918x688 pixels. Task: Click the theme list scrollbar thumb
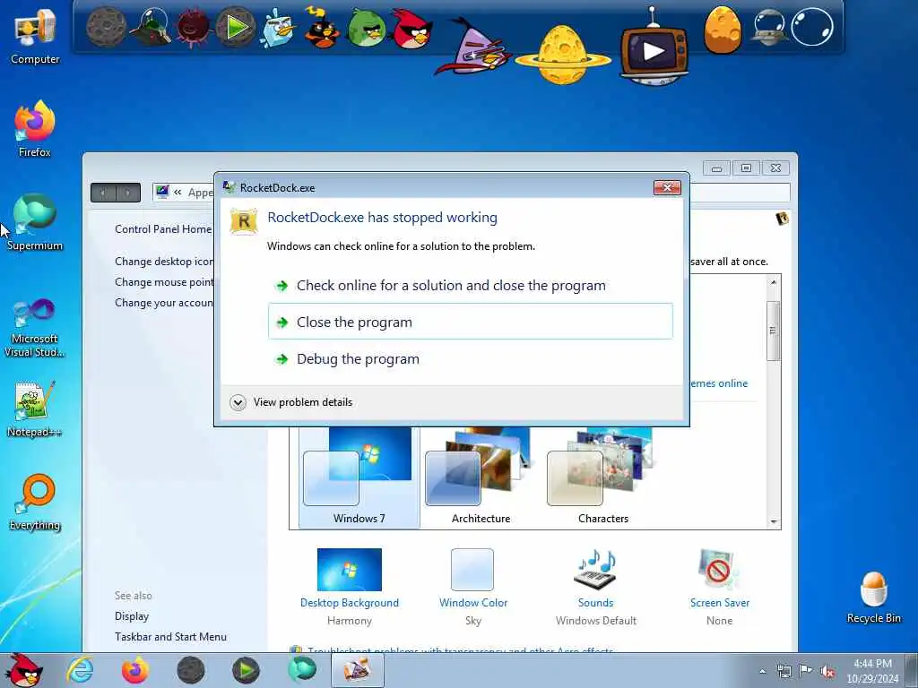pyautogui.click(x=773, y=331)
